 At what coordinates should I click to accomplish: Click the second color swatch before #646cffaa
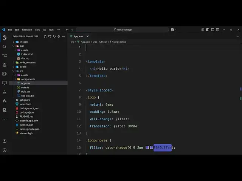152,147
